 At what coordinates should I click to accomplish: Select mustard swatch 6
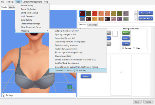coord(113,14)
